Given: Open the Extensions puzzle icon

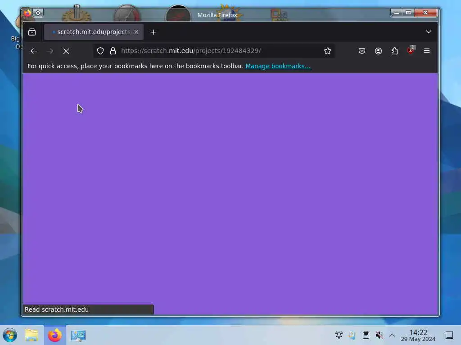Looking at the screenshot, I should pos(394,51).
